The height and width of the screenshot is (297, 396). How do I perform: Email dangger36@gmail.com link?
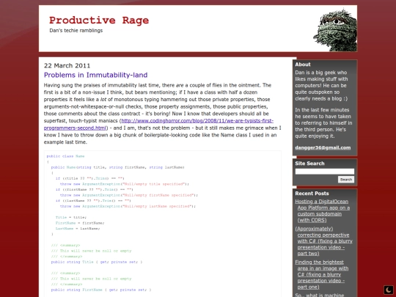tap(323, 147)
